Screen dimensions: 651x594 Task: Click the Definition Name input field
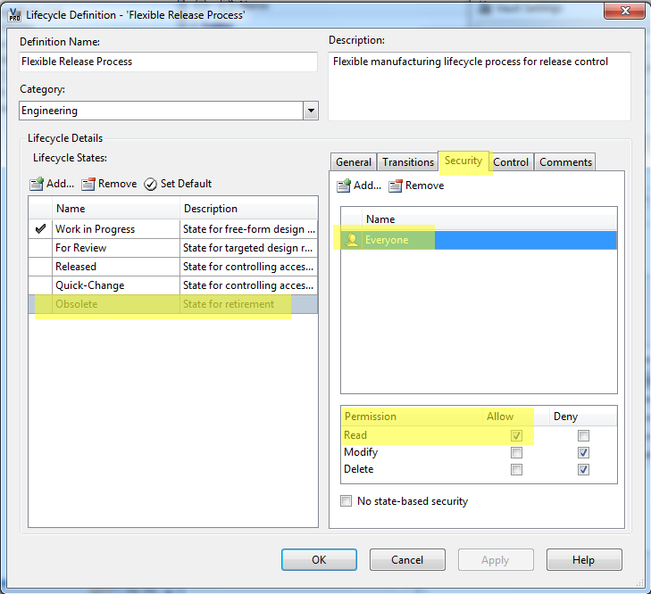click(x=168, y=62)
